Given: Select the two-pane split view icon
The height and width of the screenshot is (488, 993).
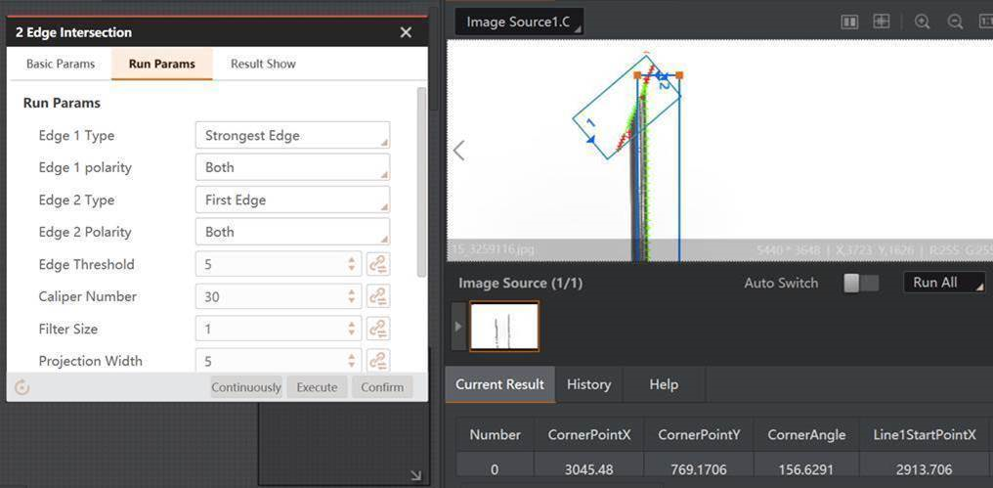Looking at the screenshot, I should (x=849, y=22).
